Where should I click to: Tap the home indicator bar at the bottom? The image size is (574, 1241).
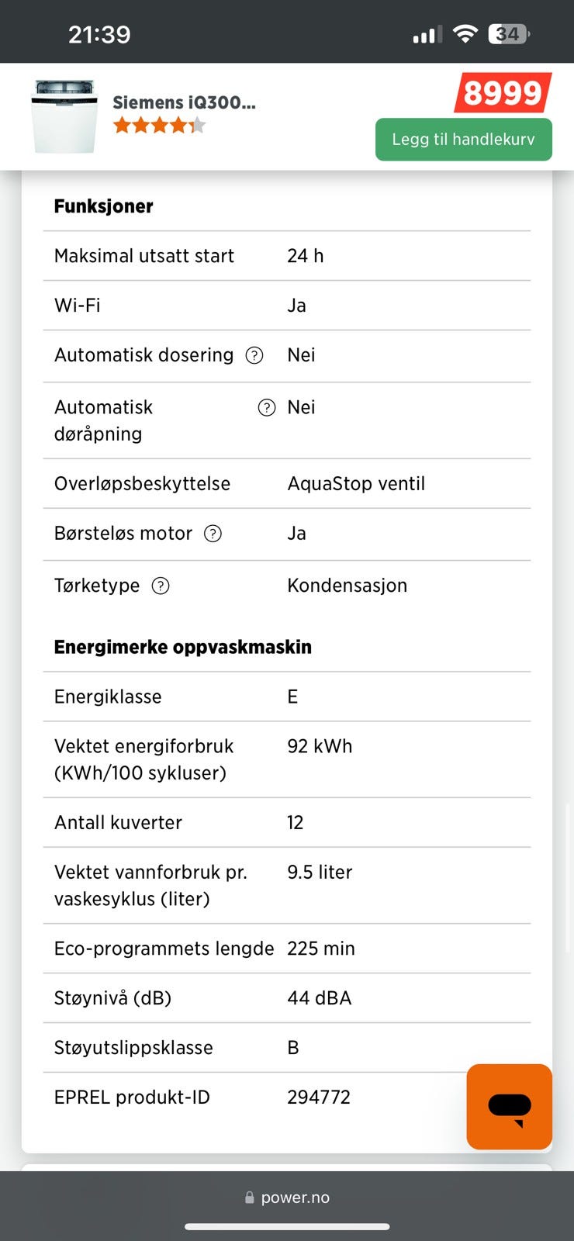(287, 1227)
